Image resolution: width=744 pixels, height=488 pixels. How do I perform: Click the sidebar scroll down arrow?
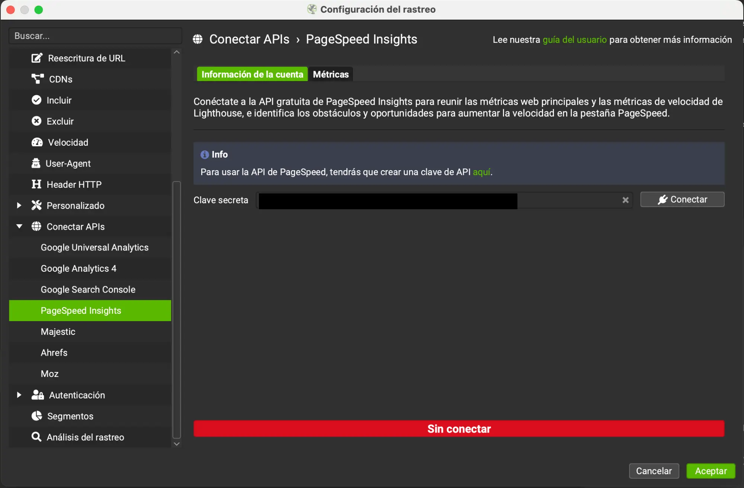177,444
